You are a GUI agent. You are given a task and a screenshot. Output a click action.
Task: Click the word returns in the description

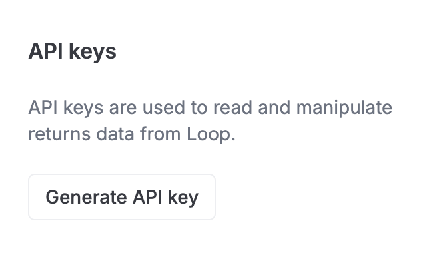[x=59, y=134]
